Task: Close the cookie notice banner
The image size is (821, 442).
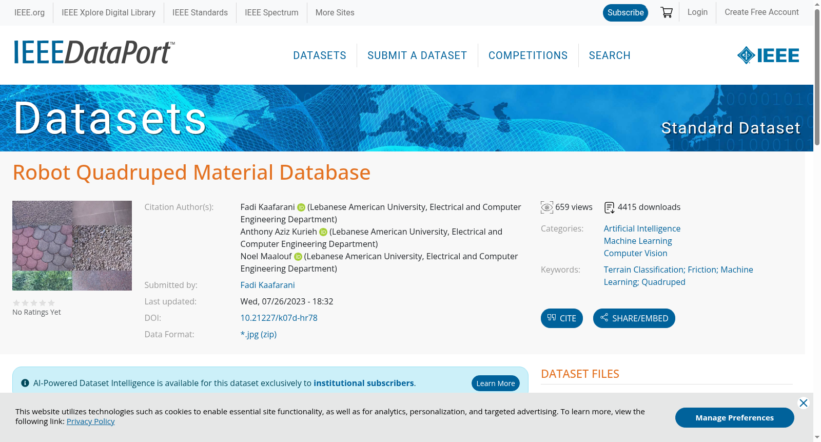Action: [x=804, y=403]
